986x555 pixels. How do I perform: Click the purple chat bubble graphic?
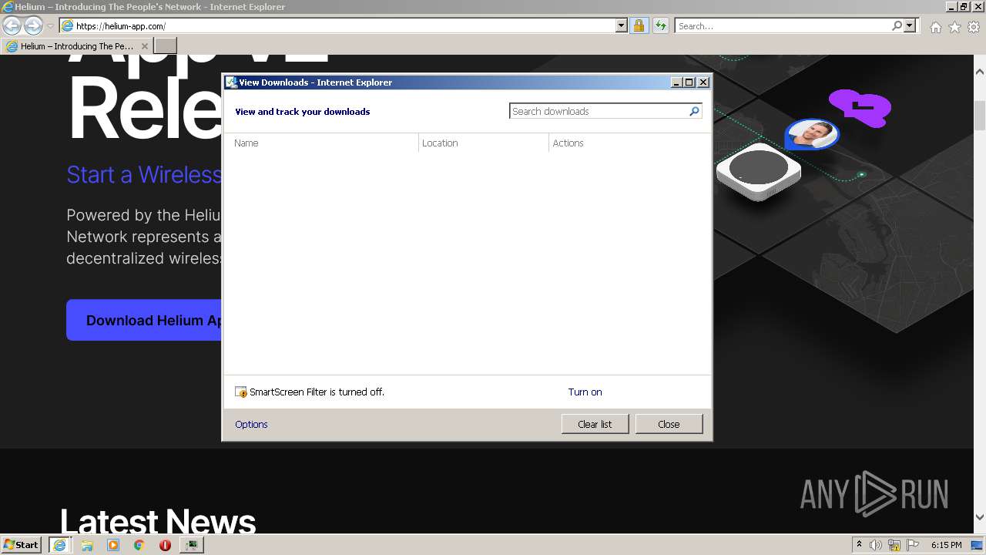click(860, 107)
